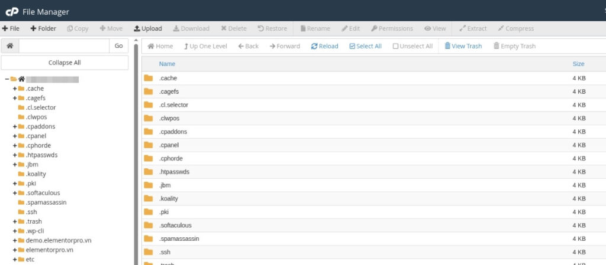606x265 pixels.
Task: Expand the .cache tree folder
Action: click(x=15, y=89)
